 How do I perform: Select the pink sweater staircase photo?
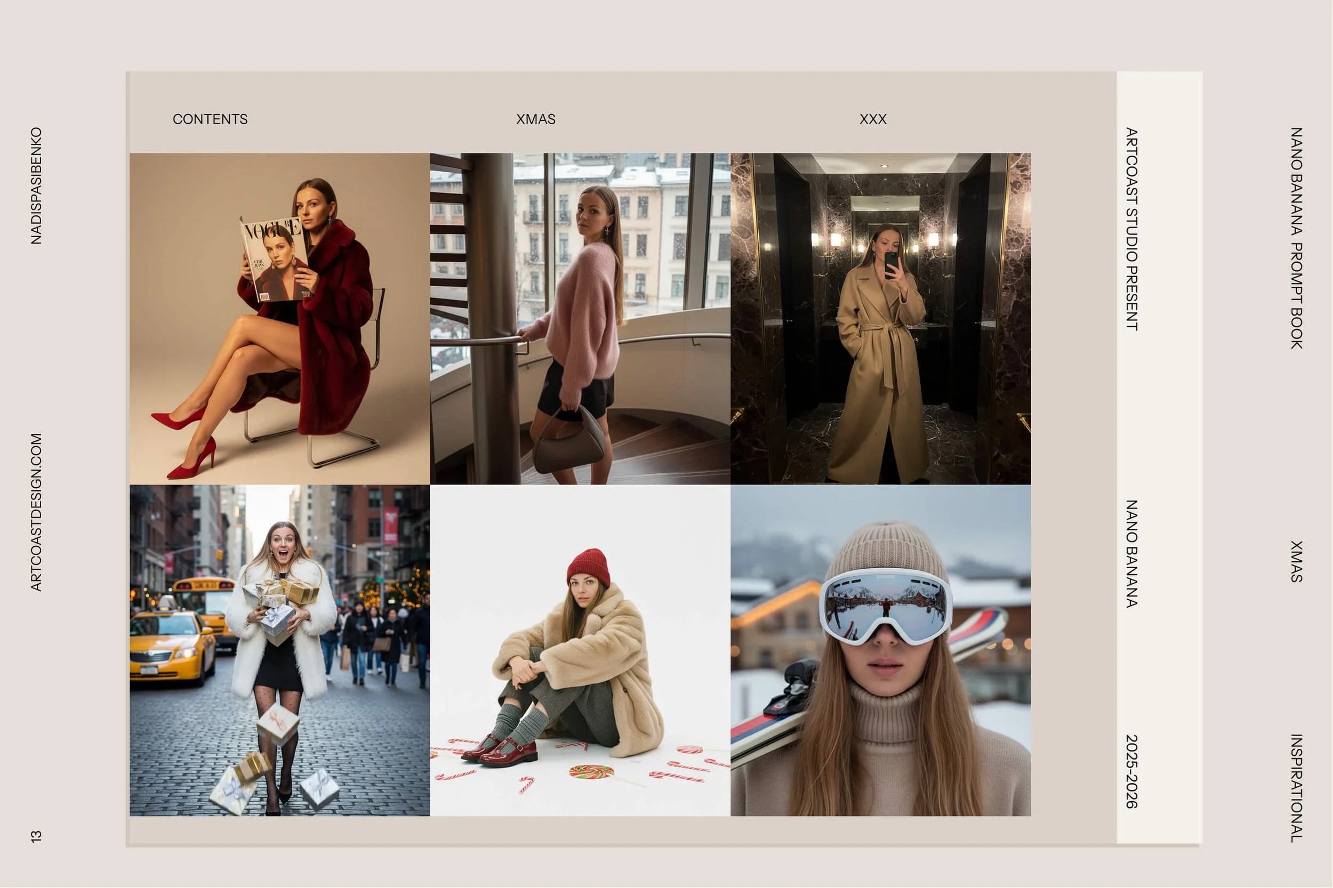coord(580,318)
